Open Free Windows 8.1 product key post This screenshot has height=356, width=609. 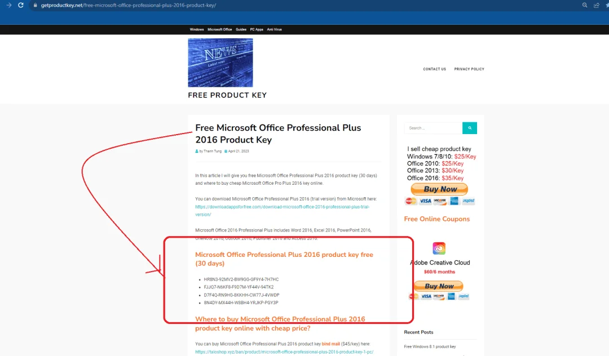pyautogui.click(x=430, y=346)
